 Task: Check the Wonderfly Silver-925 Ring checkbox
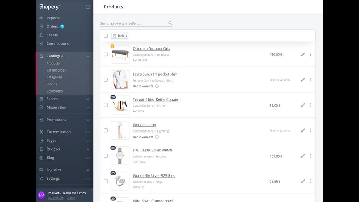click(106, 181)
